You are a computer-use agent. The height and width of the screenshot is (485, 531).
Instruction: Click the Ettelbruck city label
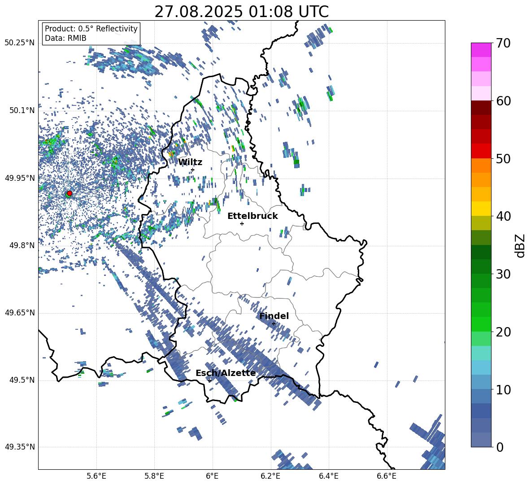tap(252, 216)
